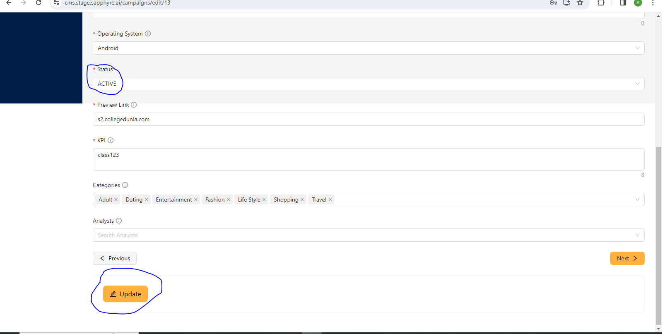Click the scrollbar down arrow
The width and height of the screenshot is (662, 334).
(x=658, y=329)
